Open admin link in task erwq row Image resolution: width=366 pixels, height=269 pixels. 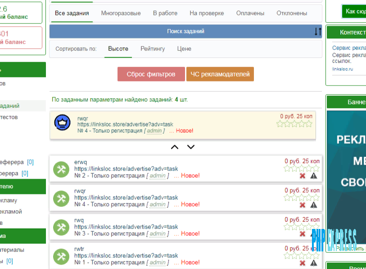(x=158, y=176)
